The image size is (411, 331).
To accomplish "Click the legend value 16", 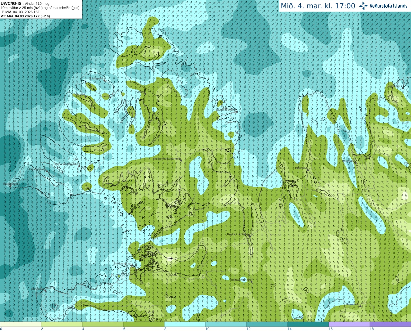I will tap(331, 329).
